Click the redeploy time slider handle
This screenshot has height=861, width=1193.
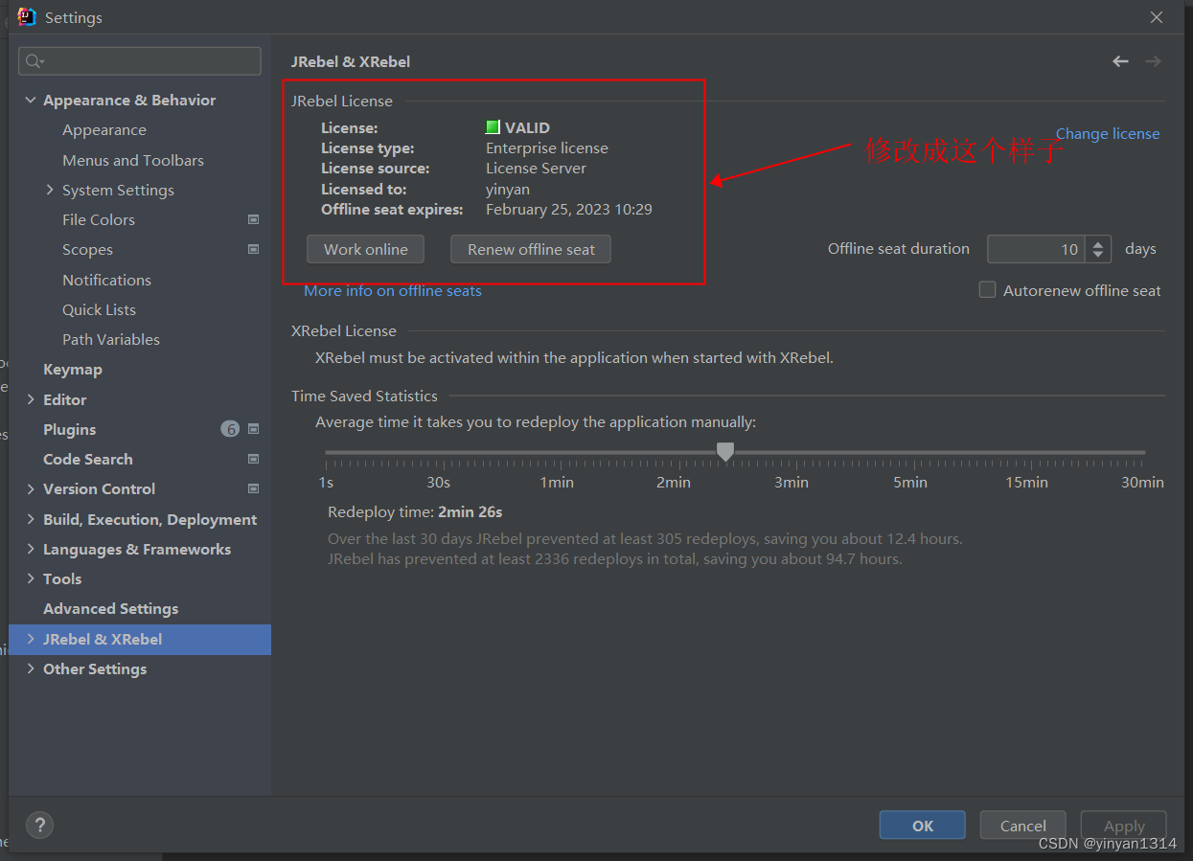click(x=725, y=451)
